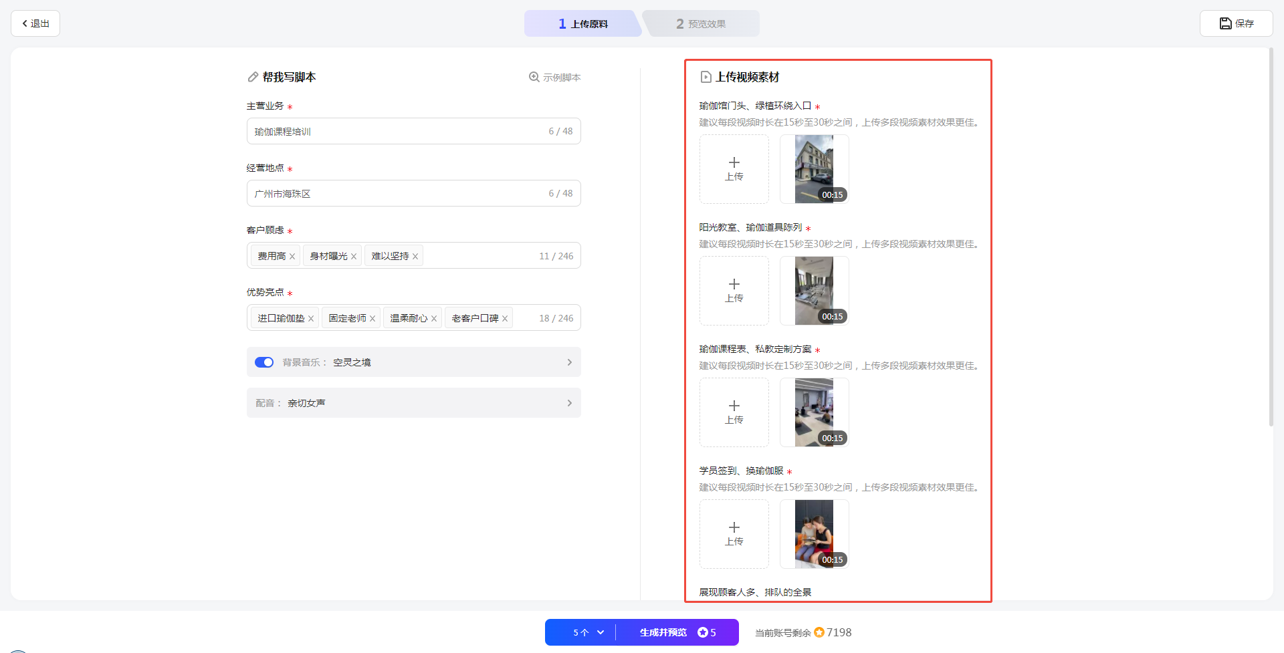Expand the 配音 亲切女声 voice options
This screenshot has height=653, width=1284.
(569, 403)
